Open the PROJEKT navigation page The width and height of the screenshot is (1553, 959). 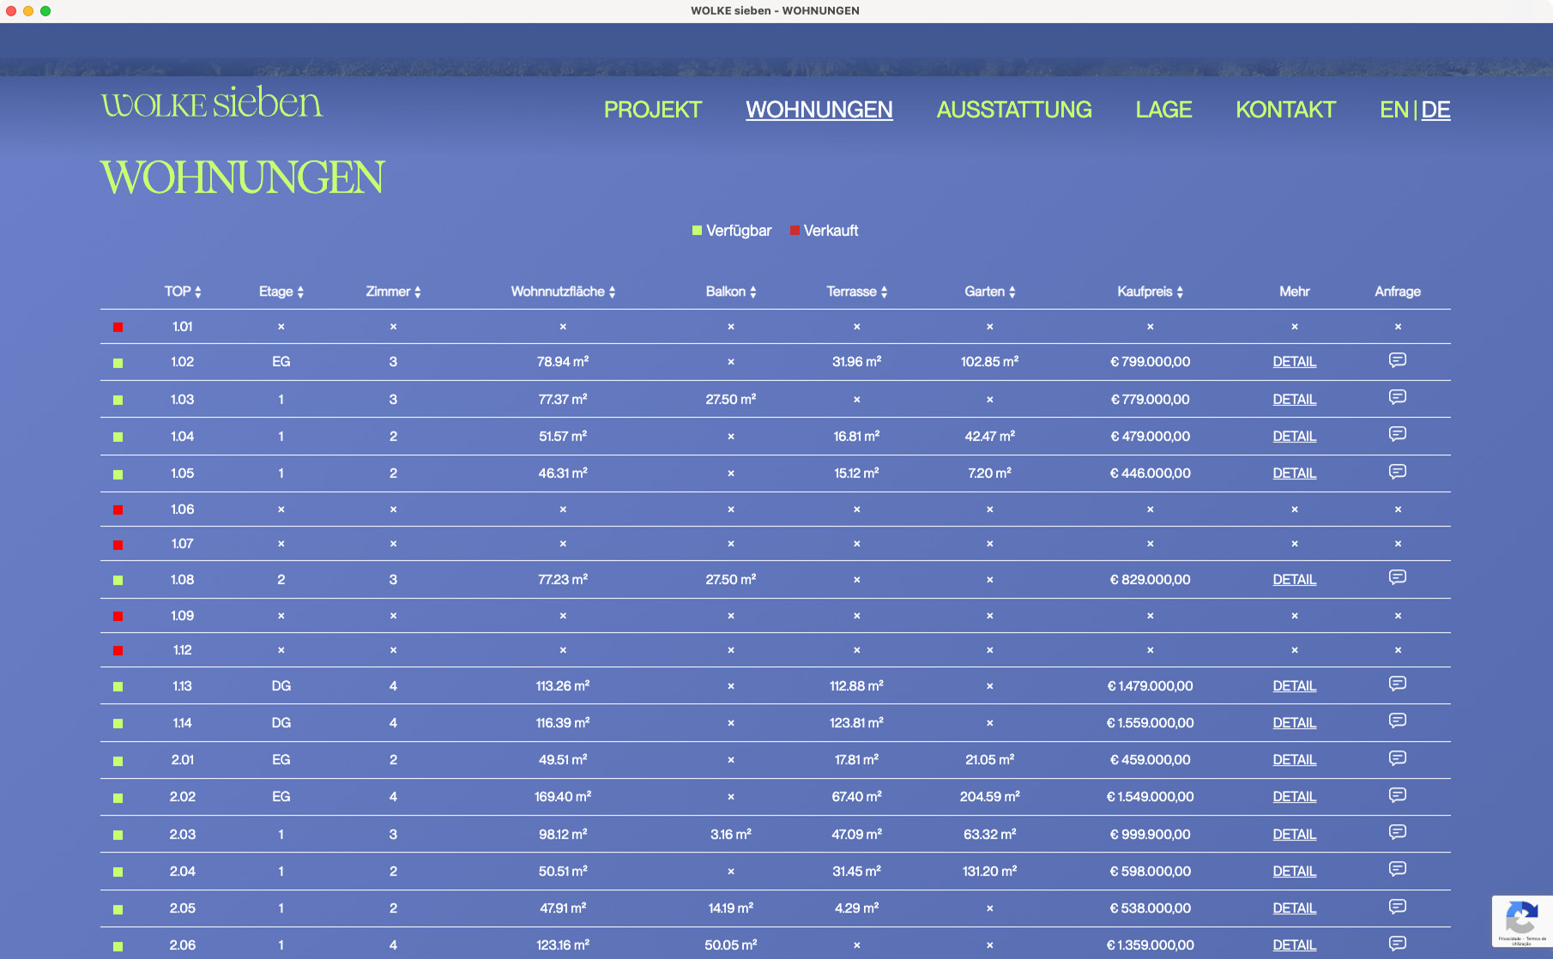click(652, 110)
